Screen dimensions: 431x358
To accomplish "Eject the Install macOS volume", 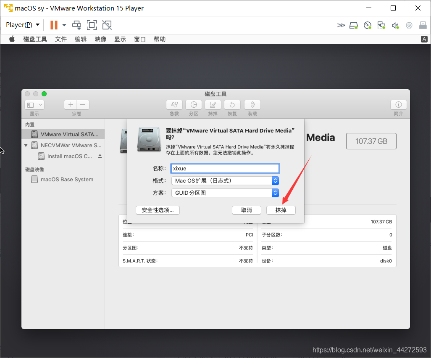I will click(x=100, y=156).
